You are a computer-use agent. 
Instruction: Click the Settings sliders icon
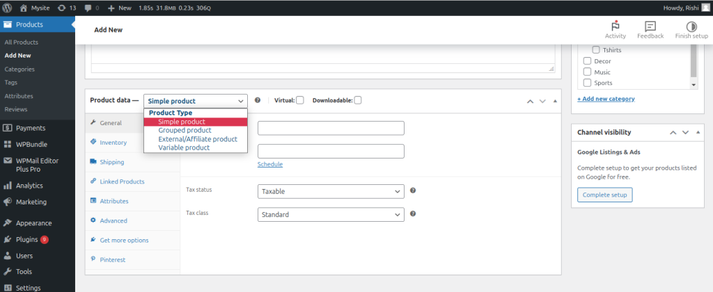coord(7,288)
